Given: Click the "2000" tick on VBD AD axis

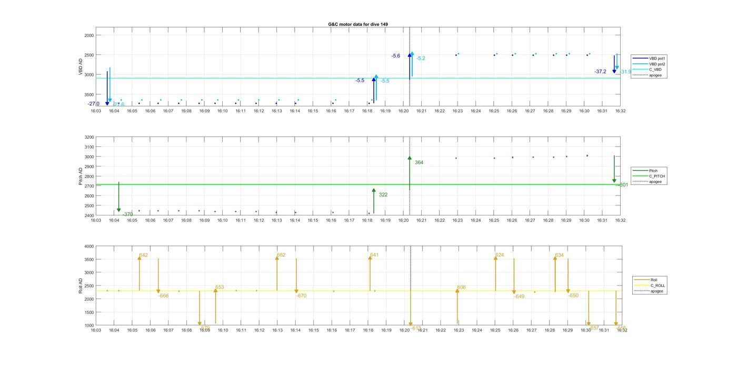Looking at the screenshot, I should pos(89,35).
